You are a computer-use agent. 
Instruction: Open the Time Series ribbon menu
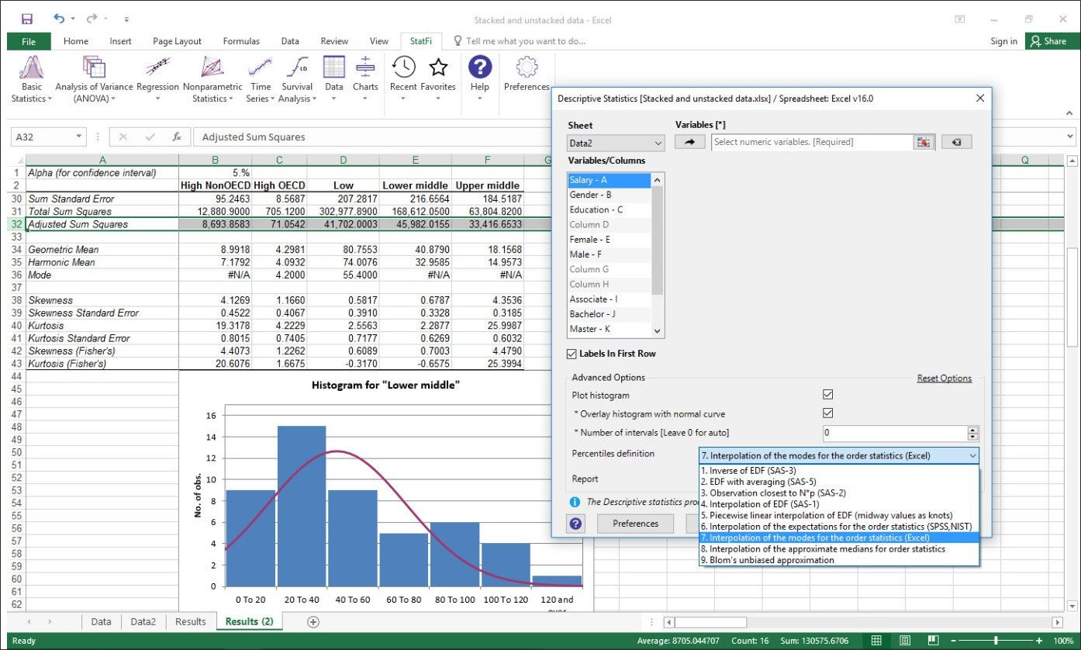coord(261,79)
